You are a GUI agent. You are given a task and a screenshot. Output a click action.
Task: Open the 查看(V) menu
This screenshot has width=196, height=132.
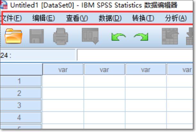coord(77,18)
